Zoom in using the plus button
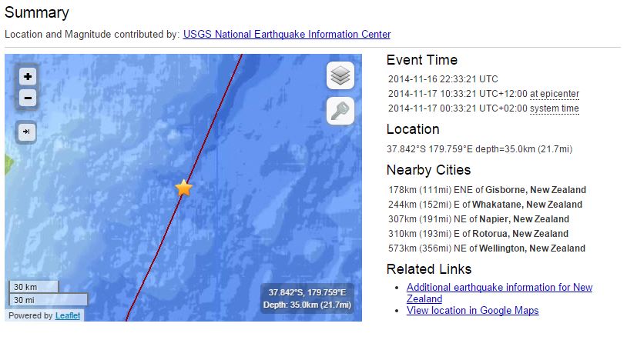The width and height of the screenshot is (637, 340). coord(28,76)
